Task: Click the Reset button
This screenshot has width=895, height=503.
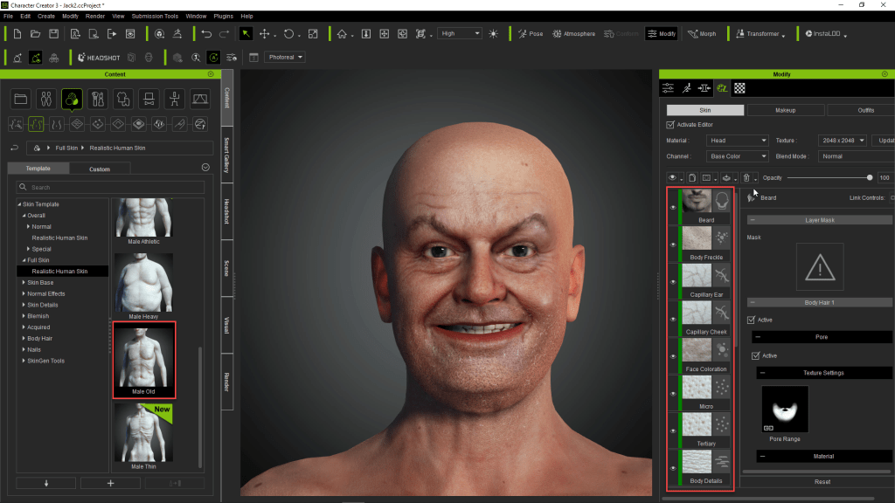Action: pos(822,481)
